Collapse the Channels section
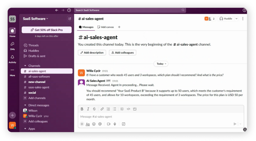This screenshot has height=141, width=256. [25, 66]
